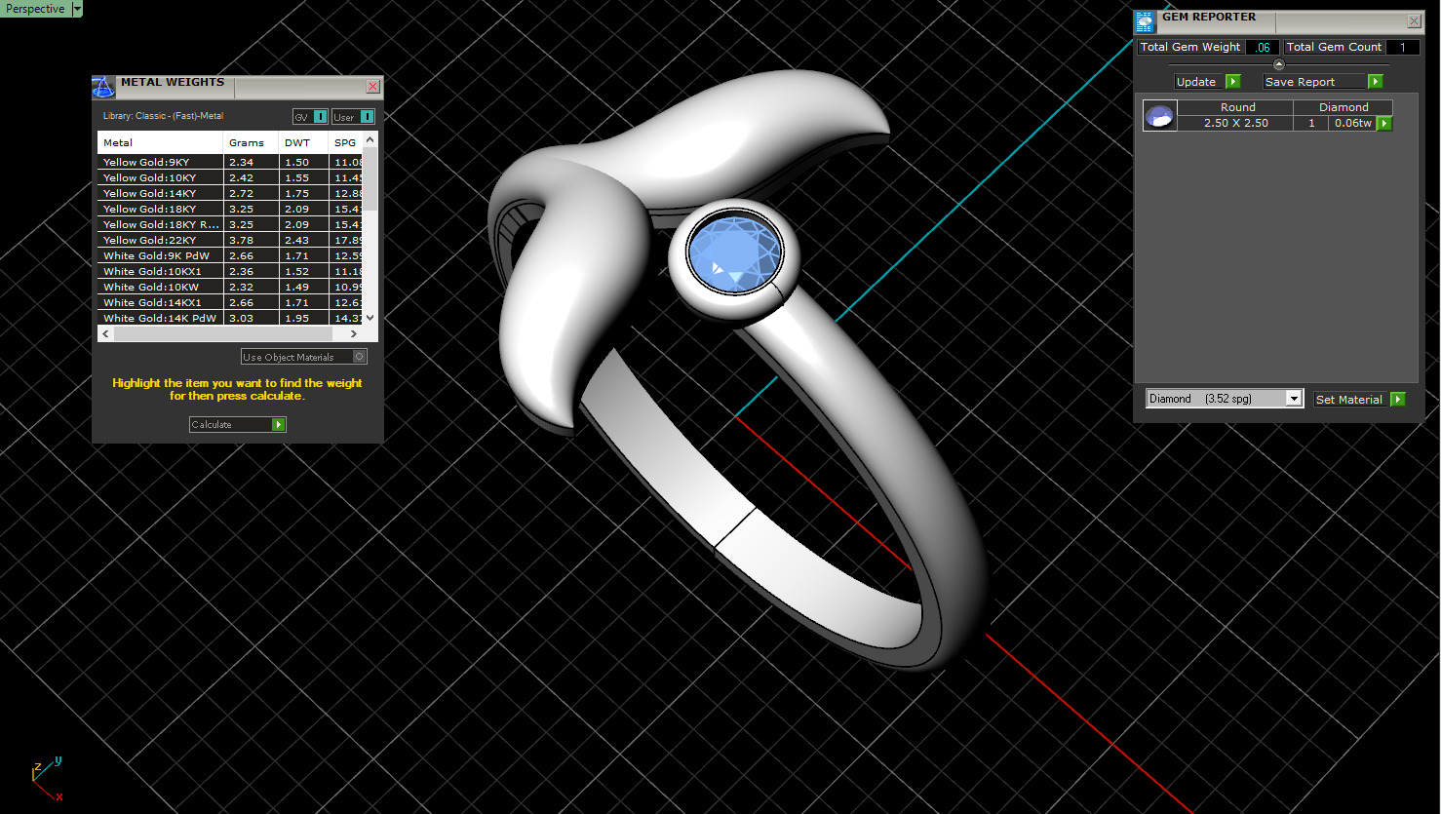This screenshot has height=814, width=1441.
Task: Click the SPG column header
Action: pos(345,142)
